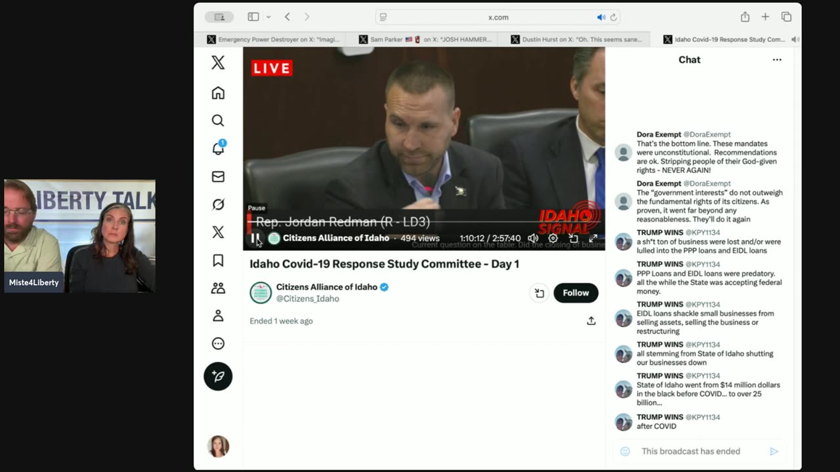Open the X logo home link in sidebar
840x472 pixels.
pos(218,62)
